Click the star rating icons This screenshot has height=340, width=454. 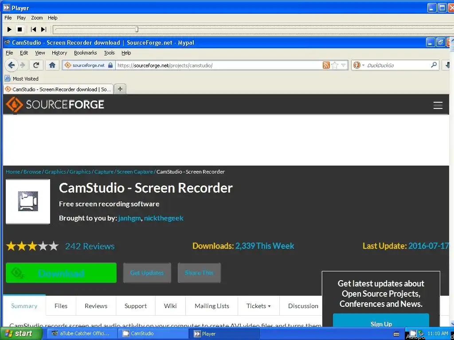(32, 246)
